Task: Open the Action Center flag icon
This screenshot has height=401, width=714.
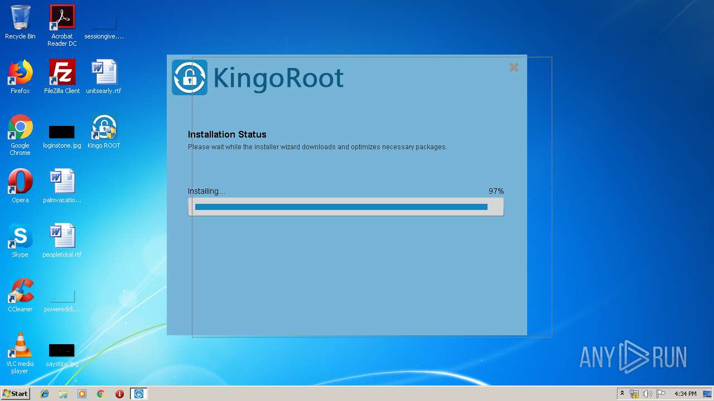Action: coord(661,394)
